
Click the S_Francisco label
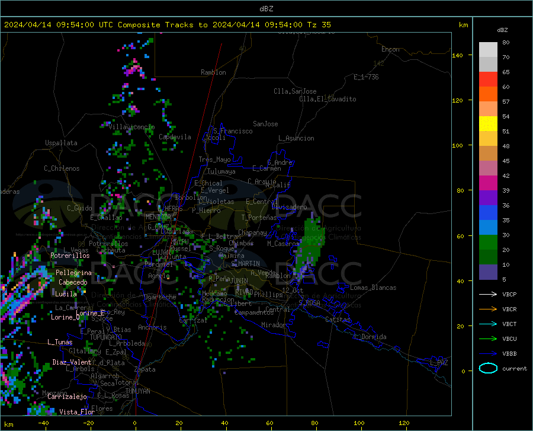coord(233,131)
